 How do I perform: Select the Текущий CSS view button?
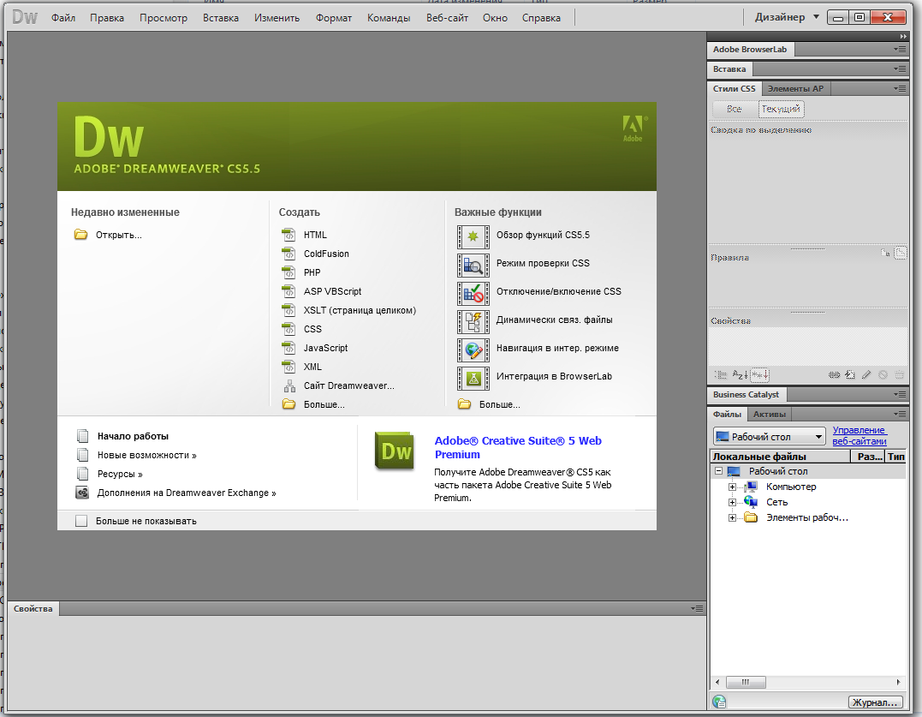tap(781, 109)
